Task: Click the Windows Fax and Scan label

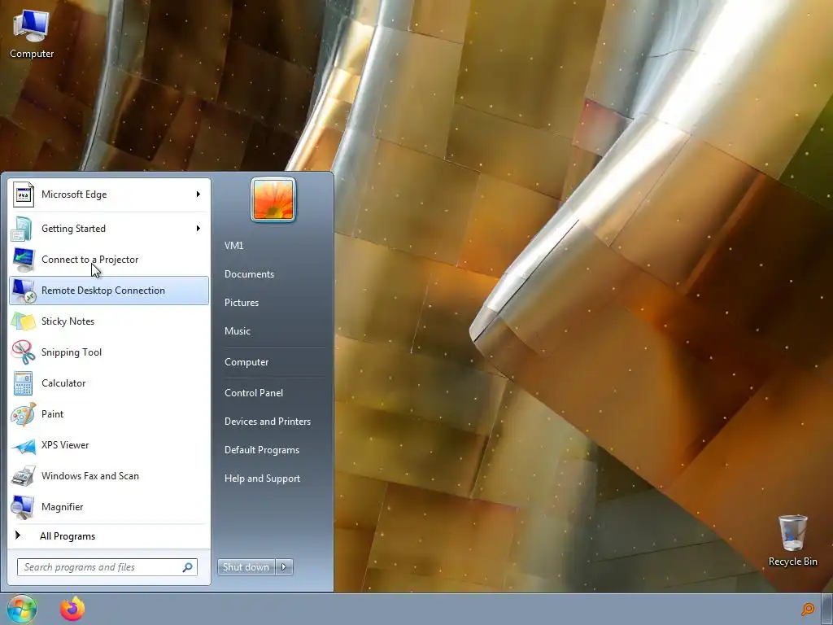Action: tap(90, 475)
